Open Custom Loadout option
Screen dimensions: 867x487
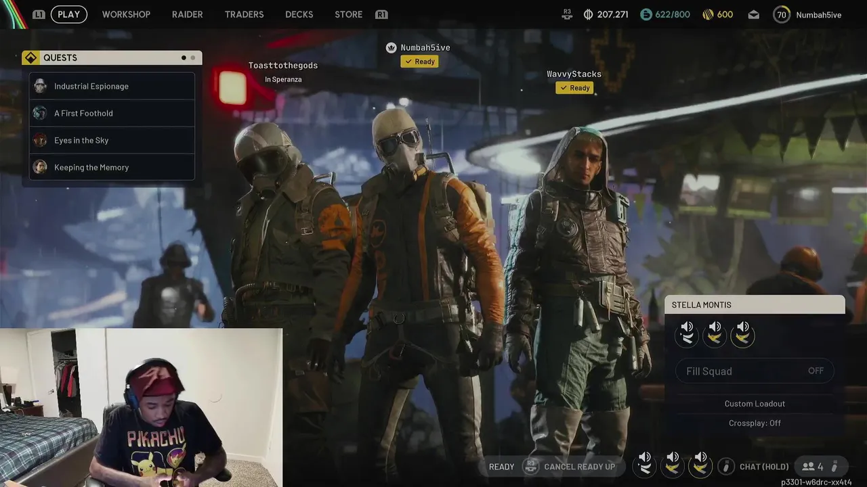[755, 404]
